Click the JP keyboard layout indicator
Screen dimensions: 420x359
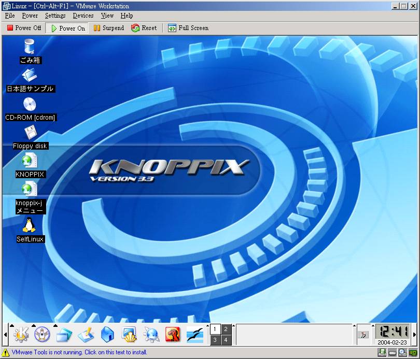[363, 335]
